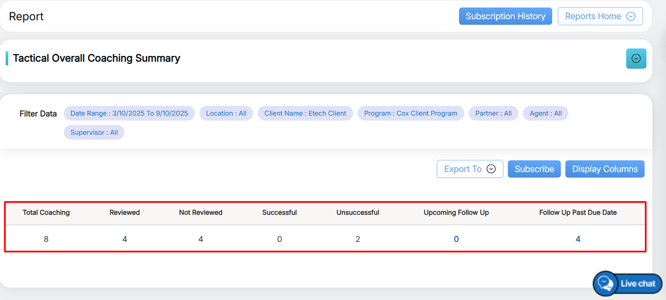This screenshot has width=666, height=300.
Task: Click the Not Reviewed column header
Action: point(201,213)
